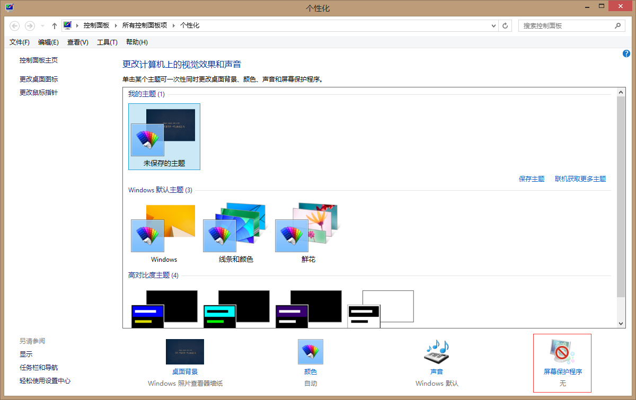Open the recent locations dropdown arrow

[x=42, y=25]
